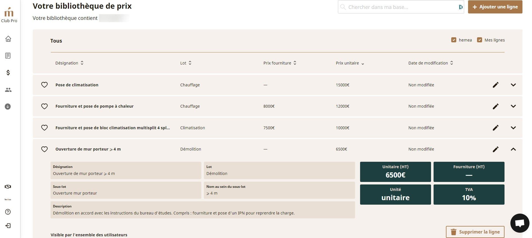Sort by Prix unitaire column
This screenshot has height=238, width=532.
pyautogui.click(x=350, y=63)
